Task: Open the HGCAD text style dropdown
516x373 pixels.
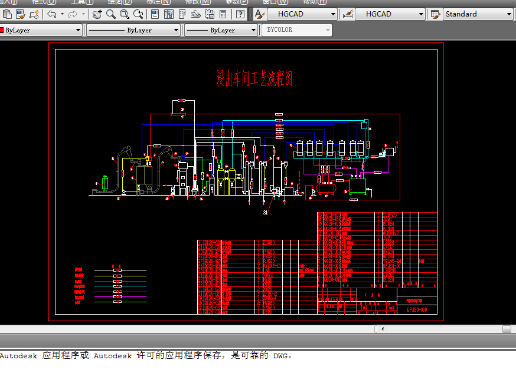Action: point(302,14)
